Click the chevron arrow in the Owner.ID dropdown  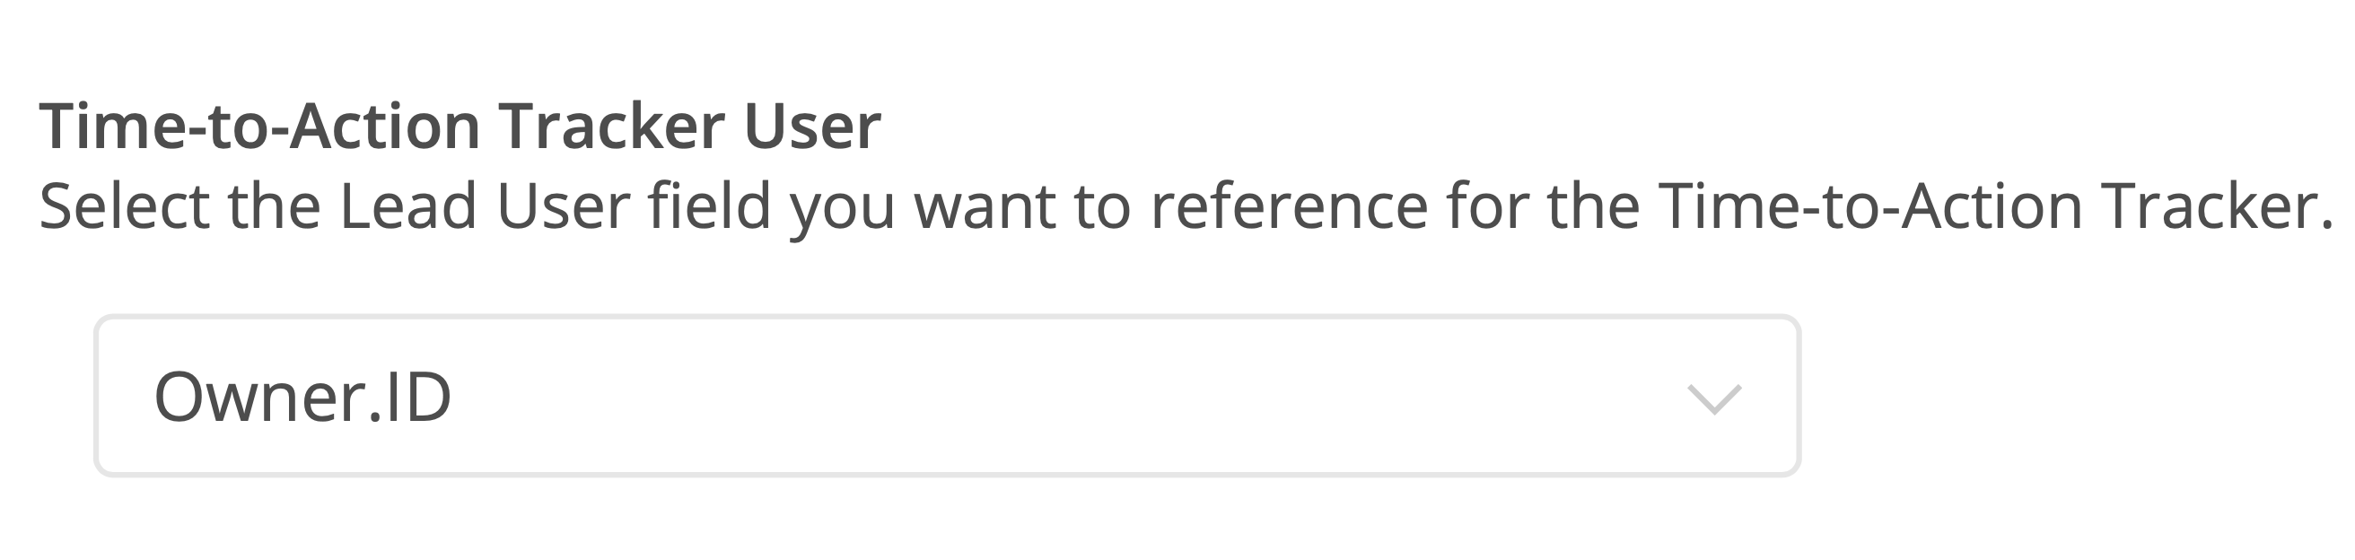tap(1713, 399)
